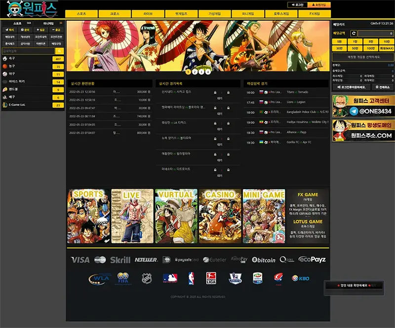Open the SPORTS category thumbnail
The width and height of the screenshot is (395, 328).
[89, 216]
